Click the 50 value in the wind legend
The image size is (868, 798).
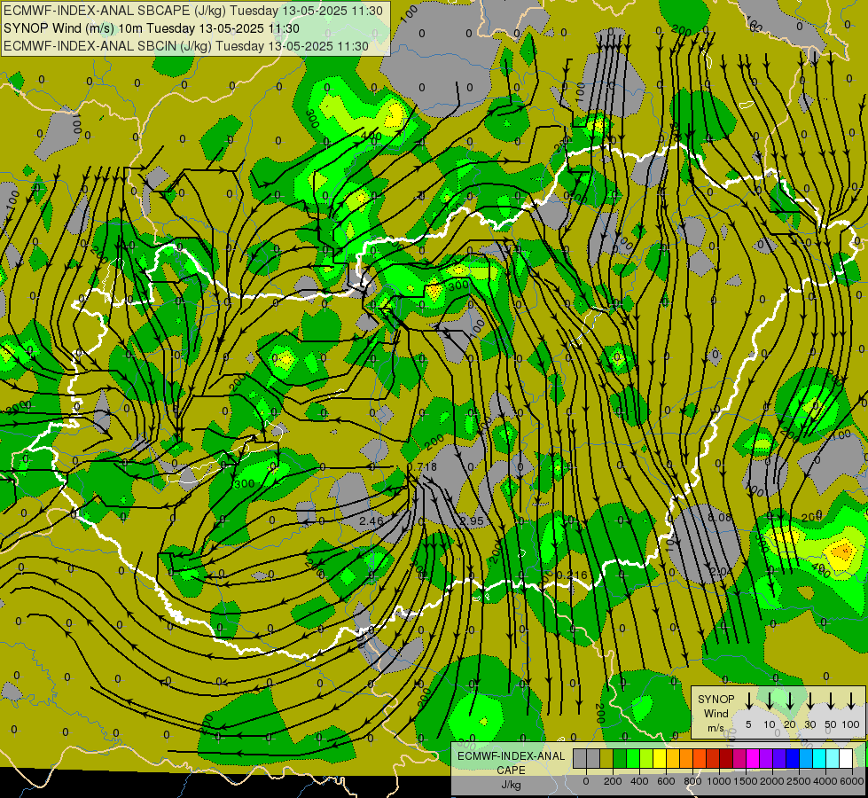(x=831, y=724)
